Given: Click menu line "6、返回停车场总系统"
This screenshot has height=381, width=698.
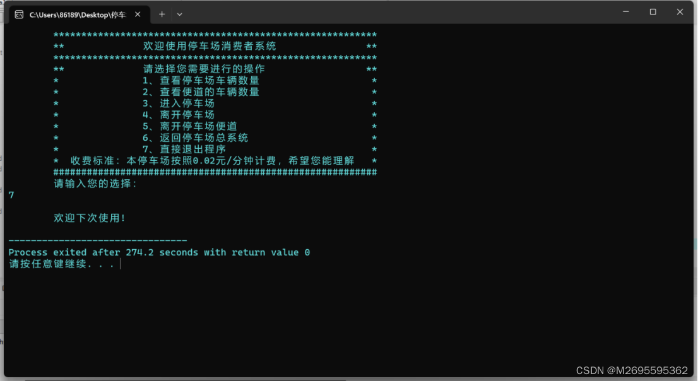Looking at the screenshot, I should coord(195,138).
